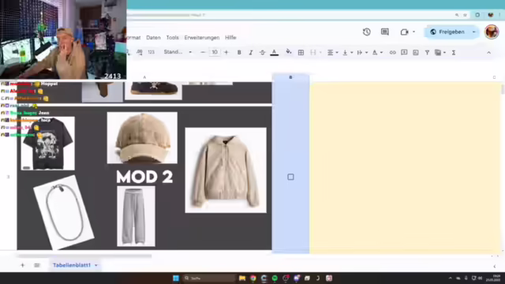Open the borders tool
This screenshot has width=505, height=284.
(x=301, y=53)
